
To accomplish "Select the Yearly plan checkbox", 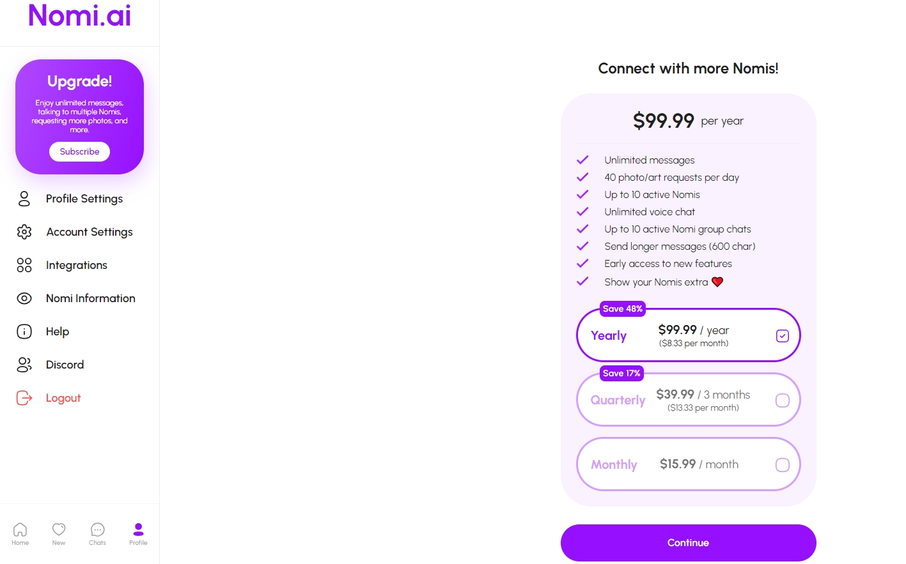I will pyautogui.click(x=782, y=336).
